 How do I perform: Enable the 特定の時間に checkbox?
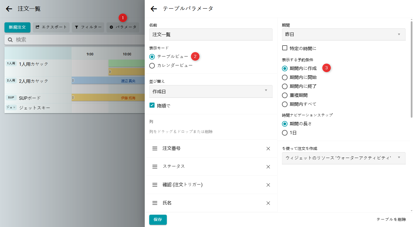285,48
